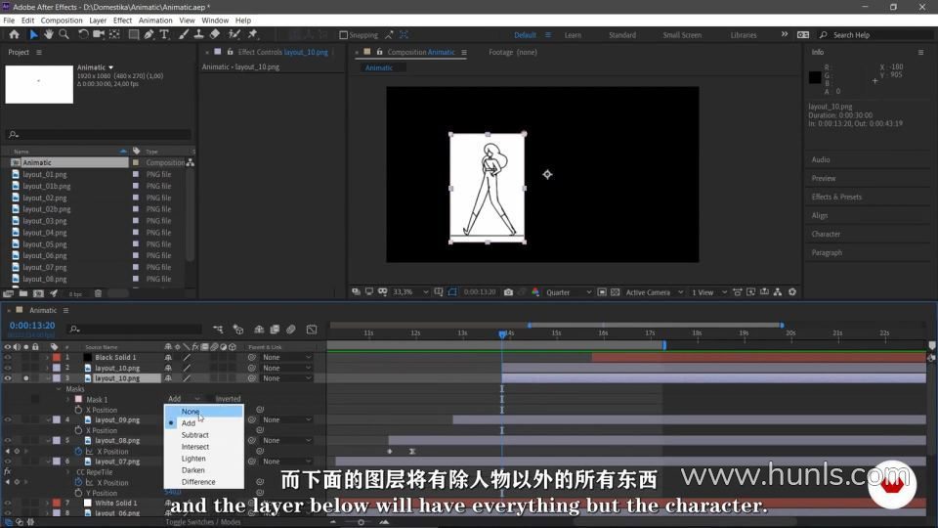938x528 pixels.
Task: Adjust the timeline zoom slider
Action: [x=361, y=522]
